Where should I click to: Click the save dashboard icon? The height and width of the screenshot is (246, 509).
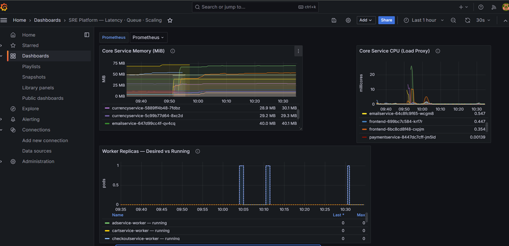[334, 21]
